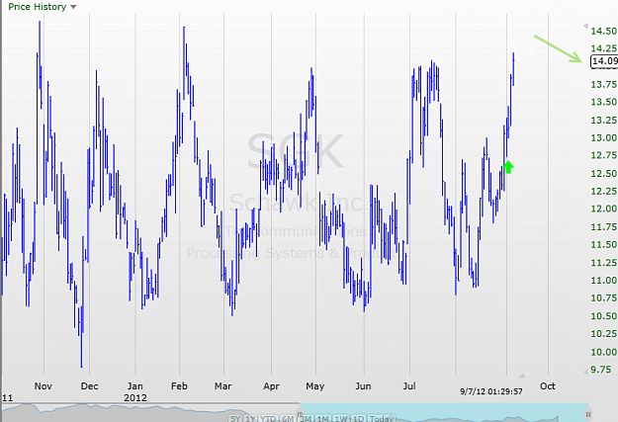This screenshot has height=422, width=618.
Task: Choose the 6M time range
Action: pos(288,418)
